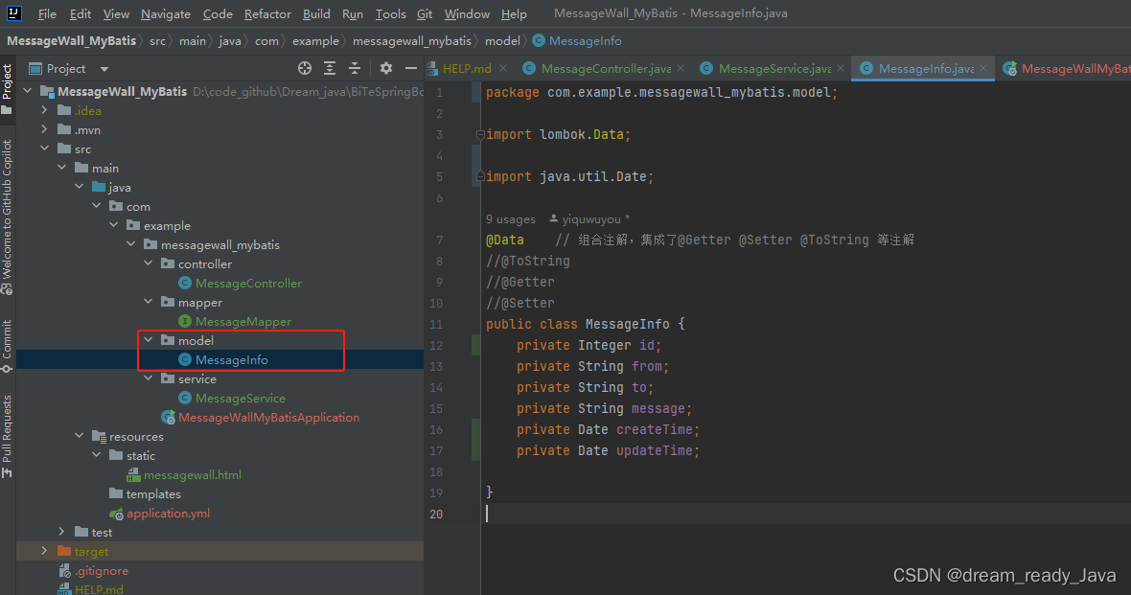Click 'src' in navigation breadcrumb
1131x595 pixels.
coord(157,41)
